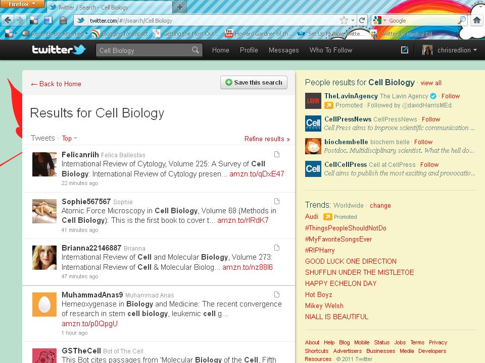This screenshot has height=363, width=485.
Task: Open tweet details icon on Brianna22146887's tweet
Action: (x=277, y=248)
